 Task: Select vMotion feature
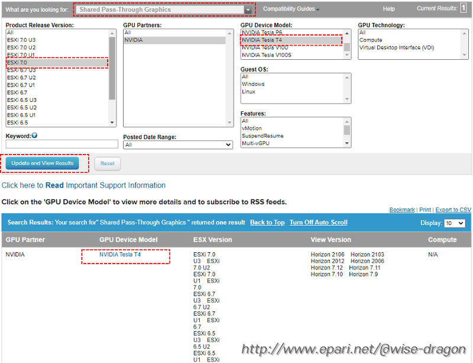[292, 129]
